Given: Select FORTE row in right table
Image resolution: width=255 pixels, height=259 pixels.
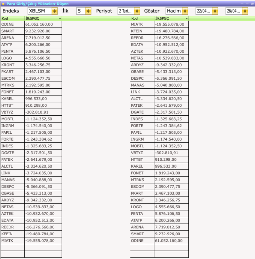Looking at the screenshot, I should click(159, 126).
